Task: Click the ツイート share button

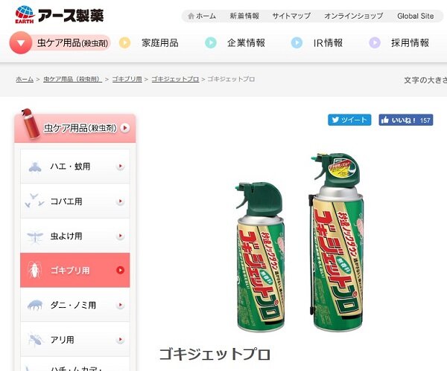Action: pos(349,120)
